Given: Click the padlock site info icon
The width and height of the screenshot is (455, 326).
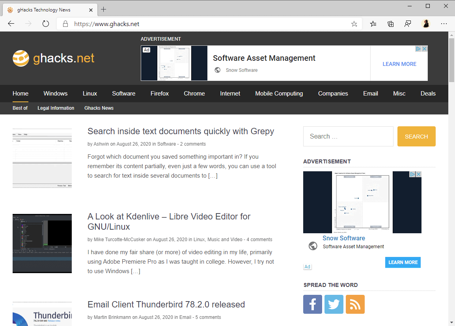Looking at the screenshot, I should (65, 24).
